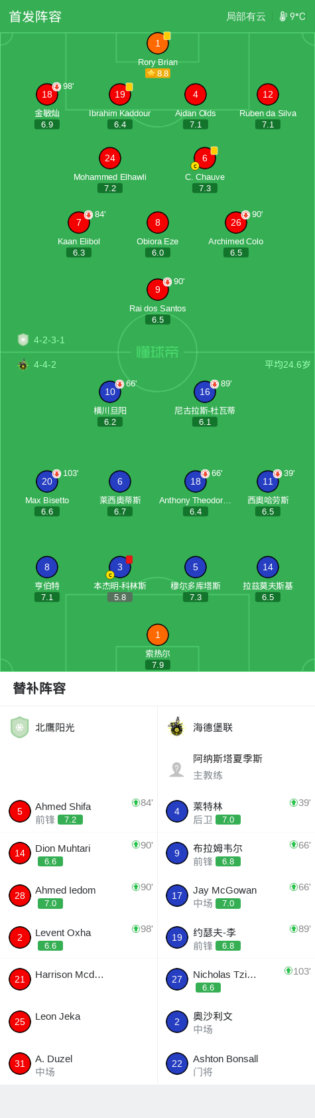Open Ibrahim Kaddour's number 19 player icon

point(120,94)
